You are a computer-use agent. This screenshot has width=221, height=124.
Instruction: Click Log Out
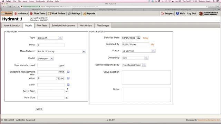pyautogui.click(x=192, y=13)
